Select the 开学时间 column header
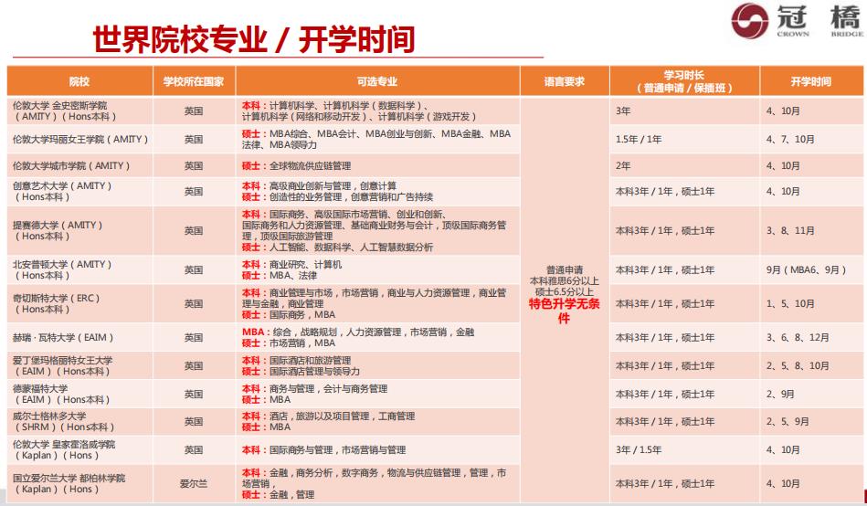 point(811,81)
